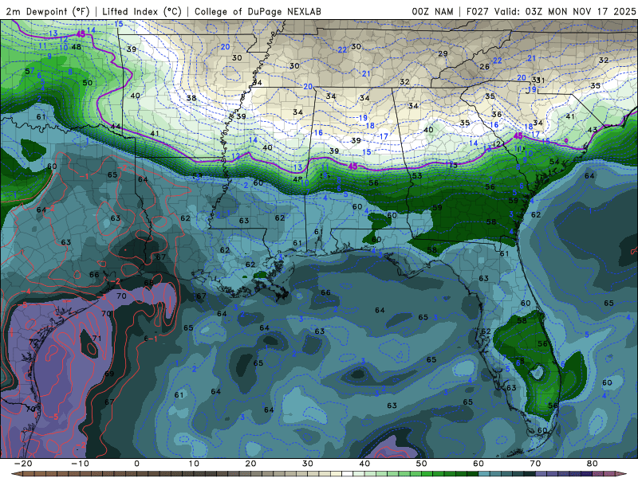Click the "College of DuPage NEXLAB" label
This screenshot has height=478, width=638.
point(258,11)
